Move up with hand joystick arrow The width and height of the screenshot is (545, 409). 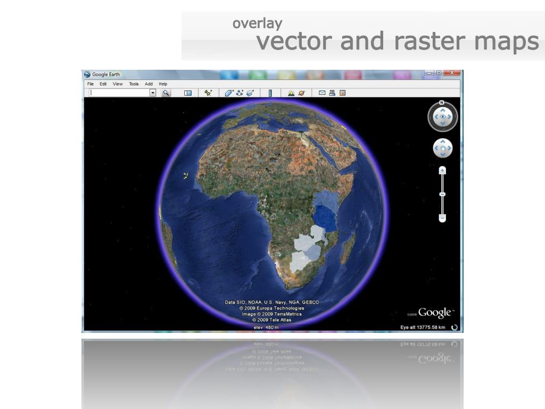pos(442,142)
